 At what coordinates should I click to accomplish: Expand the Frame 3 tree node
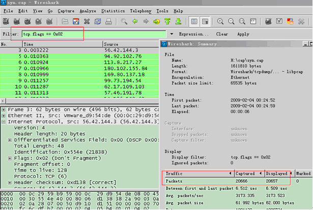[4, 110]
